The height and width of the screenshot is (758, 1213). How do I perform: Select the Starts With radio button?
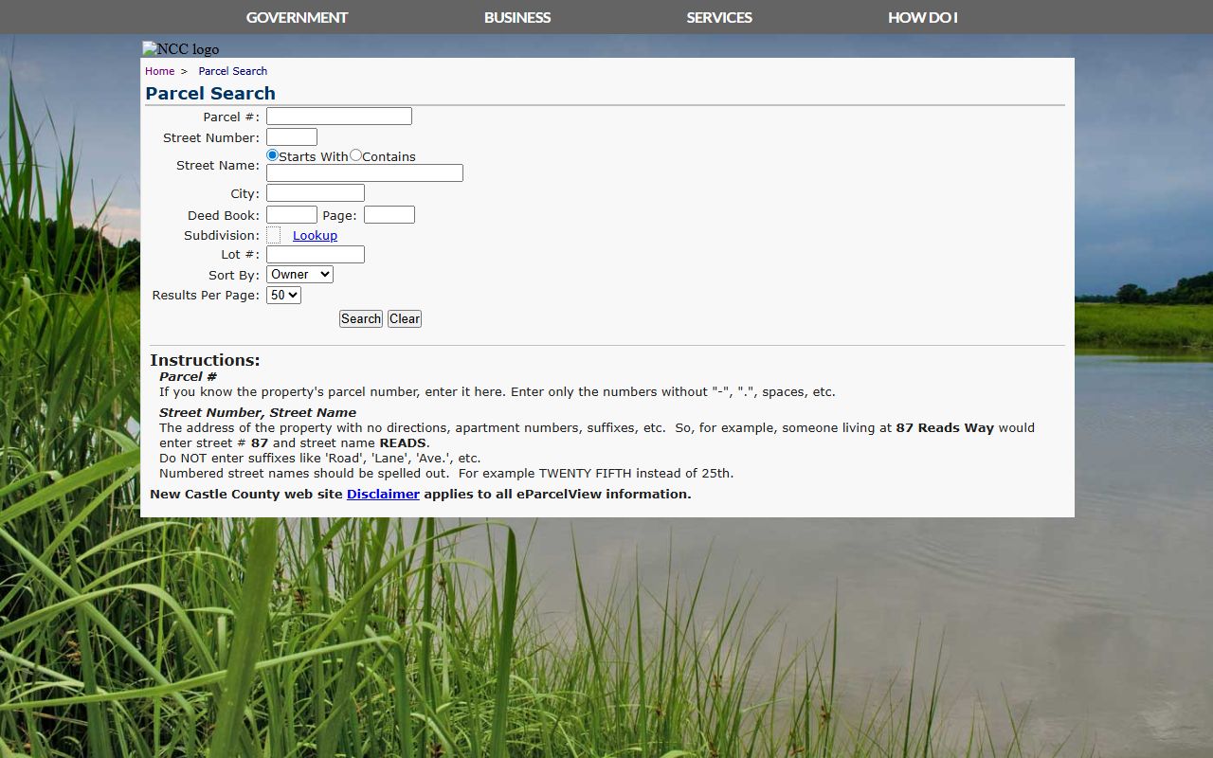272,155
